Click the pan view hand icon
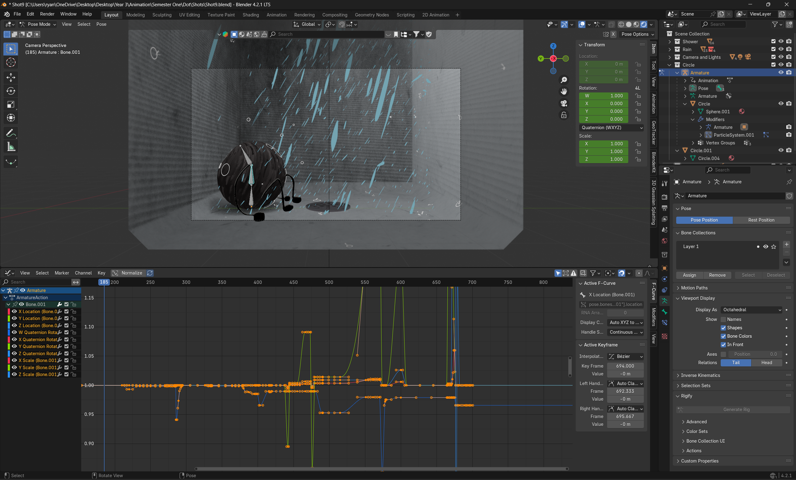 pos(564,91)
